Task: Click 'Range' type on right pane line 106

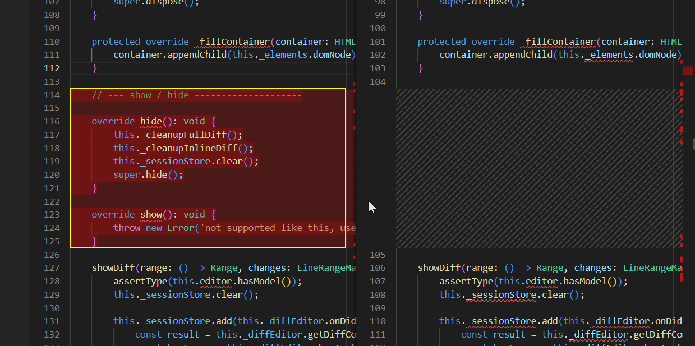Action: (550, 268)
